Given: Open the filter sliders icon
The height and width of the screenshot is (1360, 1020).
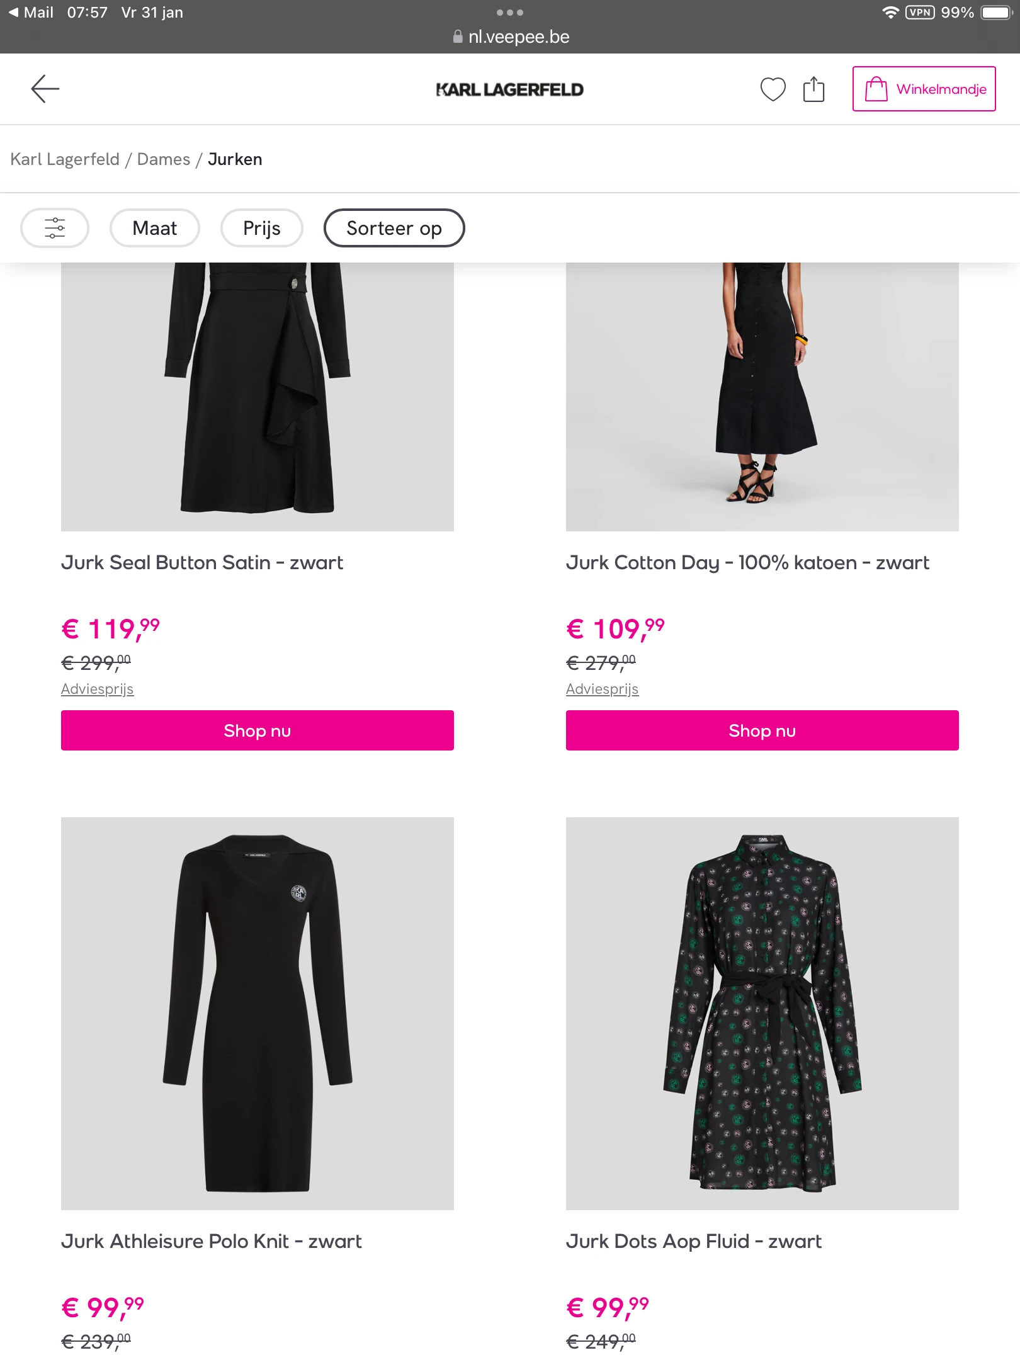Looking at the screenshot, I should pyautogui.click(x=55, y=228).
